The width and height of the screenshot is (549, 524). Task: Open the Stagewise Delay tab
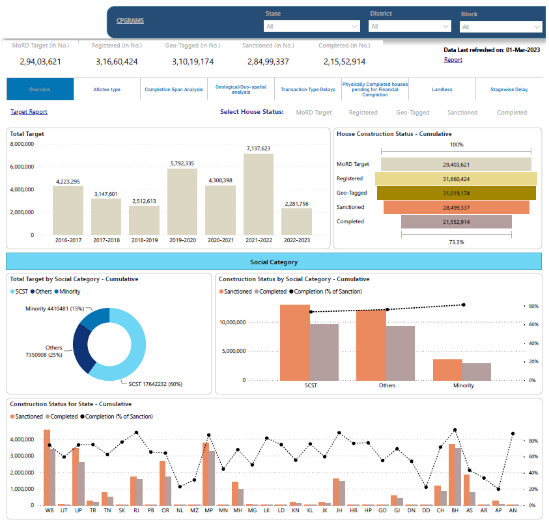tap(509, 90)
